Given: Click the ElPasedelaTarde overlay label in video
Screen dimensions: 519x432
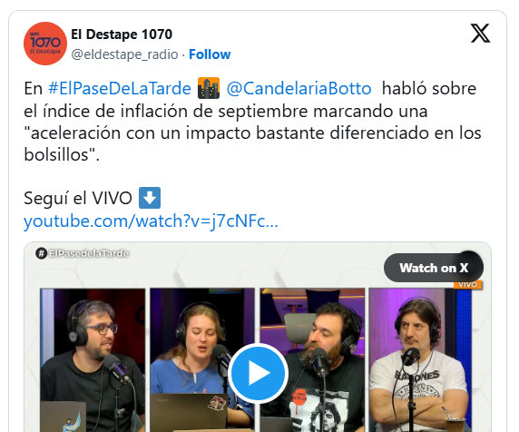Looking at the screenshot, I should 88,253.
